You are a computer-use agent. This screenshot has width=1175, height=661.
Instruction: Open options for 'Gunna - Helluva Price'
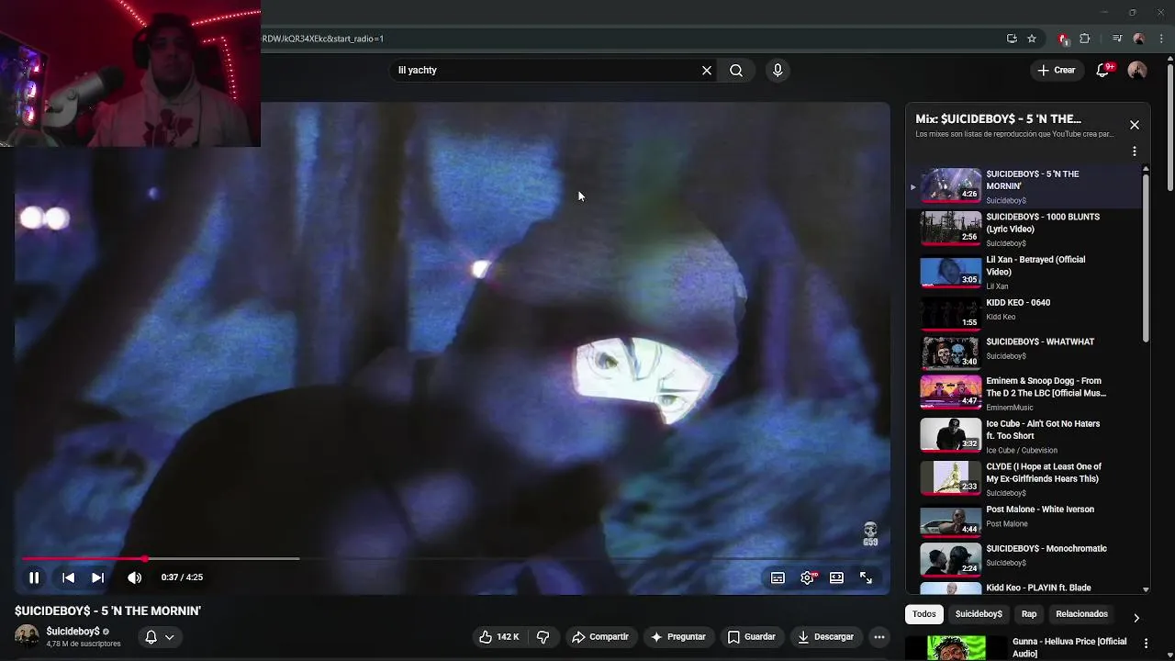coord(1146,644)
